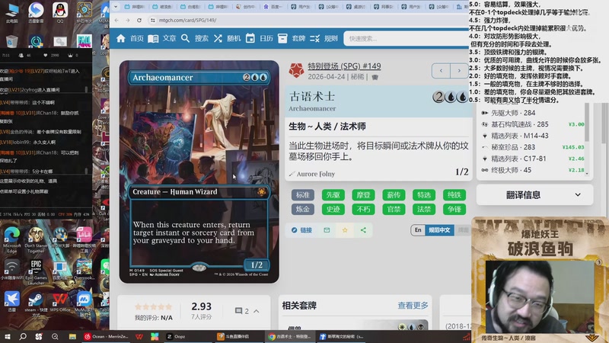Open the 文章 menu item
This screenshot has height=343, width=609.
coord(169,39)
